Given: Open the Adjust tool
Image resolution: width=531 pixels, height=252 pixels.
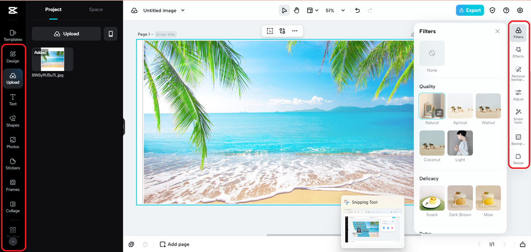Looking at the screenshot, I should [518, 95].
